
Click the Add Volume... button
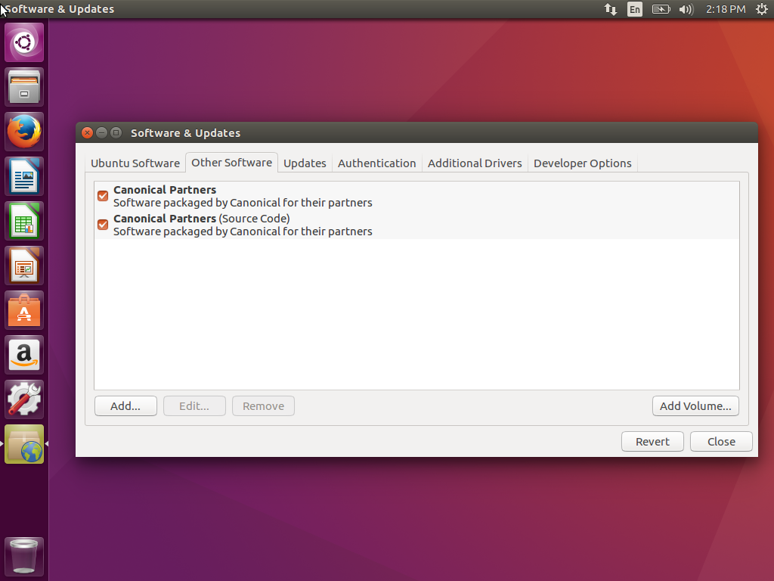(x=695, y=406)
